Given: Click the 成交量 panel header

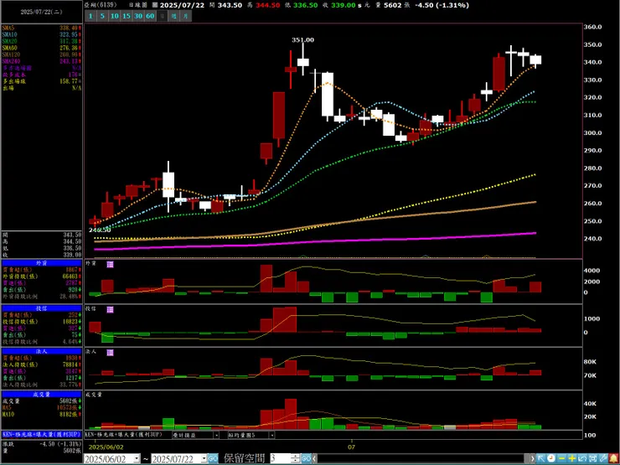Looking at the screenshot, I should pyautogui.click(x=42, y=395).
